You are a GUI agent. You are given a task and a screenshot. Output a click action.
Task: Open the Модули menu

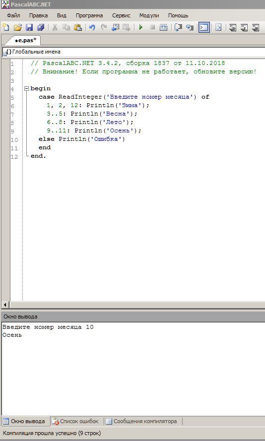point(149,15)
